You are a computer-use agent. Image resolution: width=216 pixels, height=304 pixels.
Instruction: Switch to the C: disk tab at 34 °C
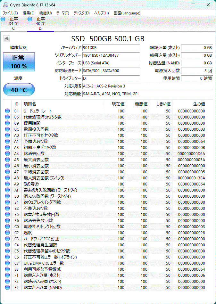tap(13, 23)
